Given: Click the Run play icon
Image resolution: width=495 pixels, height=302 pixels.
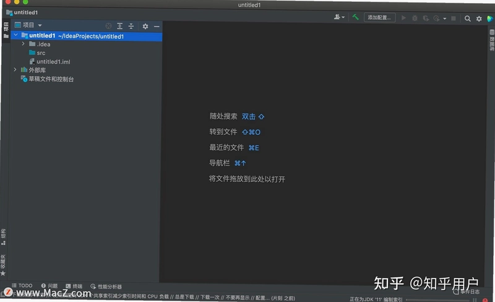Looking at the screenshot, I should point(403,18).
